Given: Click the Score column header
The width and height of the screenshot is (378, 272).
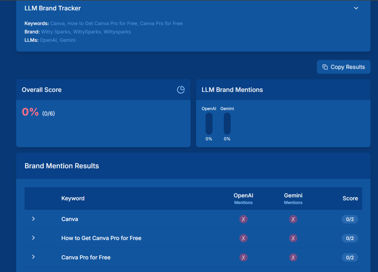Looking at the screenshot, I should click(350, 198).
